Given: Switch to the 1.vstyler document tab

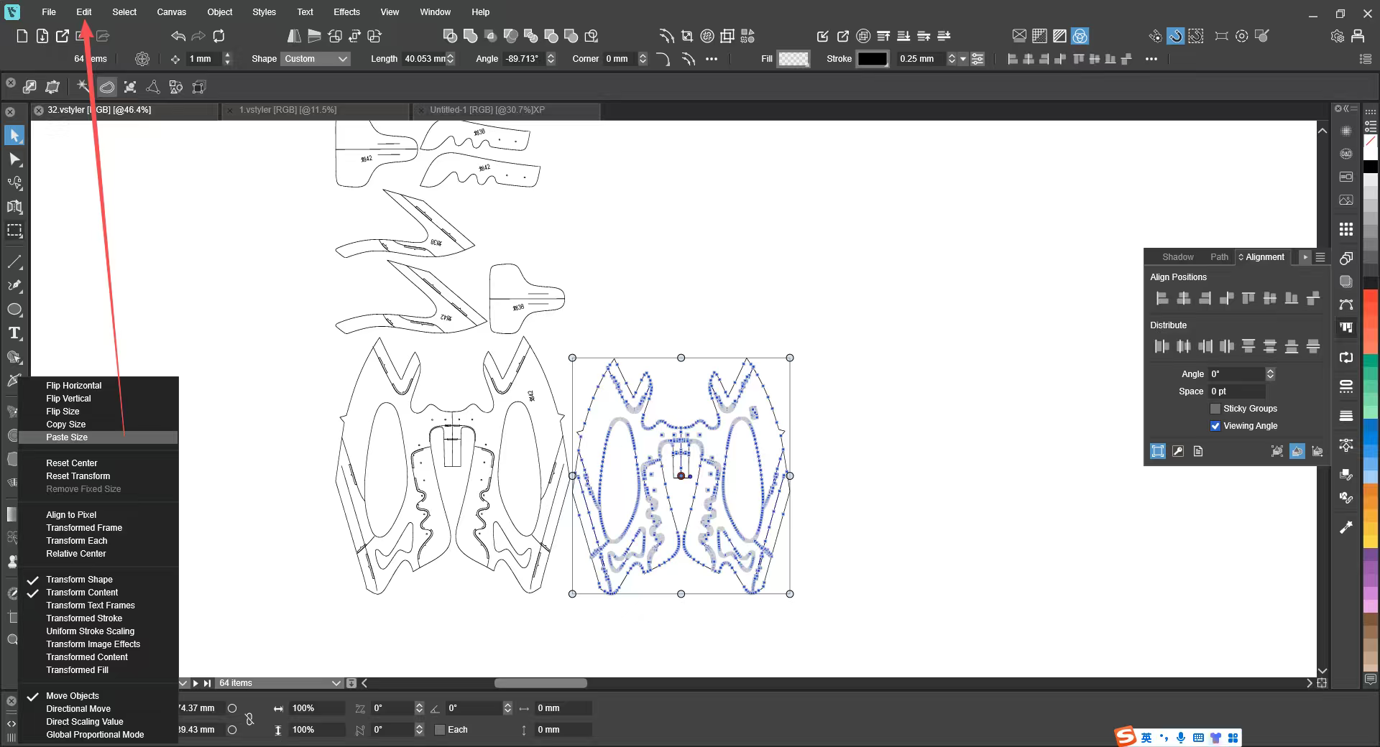Looking at the screenshot, I should click(x=287, y=110).
